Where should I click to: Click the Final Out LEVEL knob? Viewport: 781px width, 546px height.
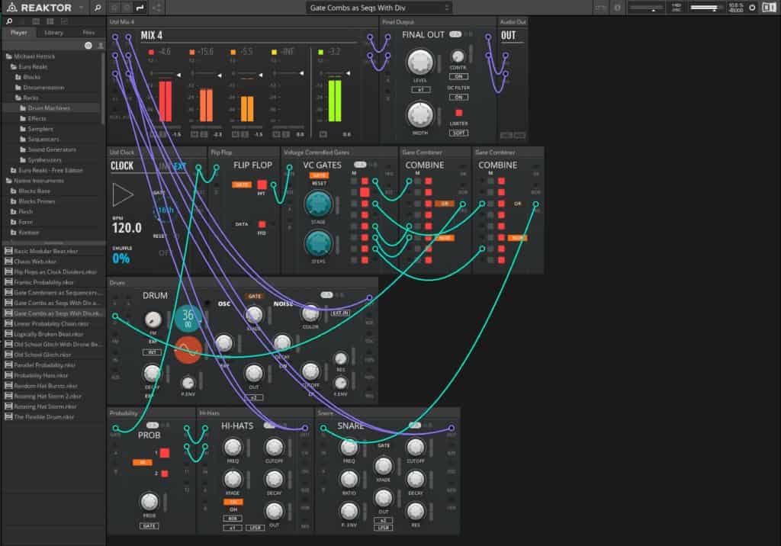(x=420, y=62)
